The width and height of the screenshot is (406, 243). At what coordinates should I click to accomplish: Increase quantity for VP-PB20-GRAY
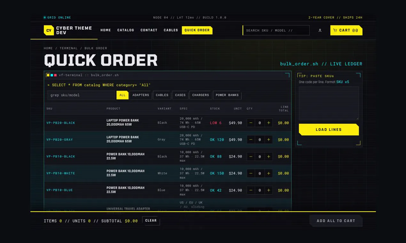[269, 140]
